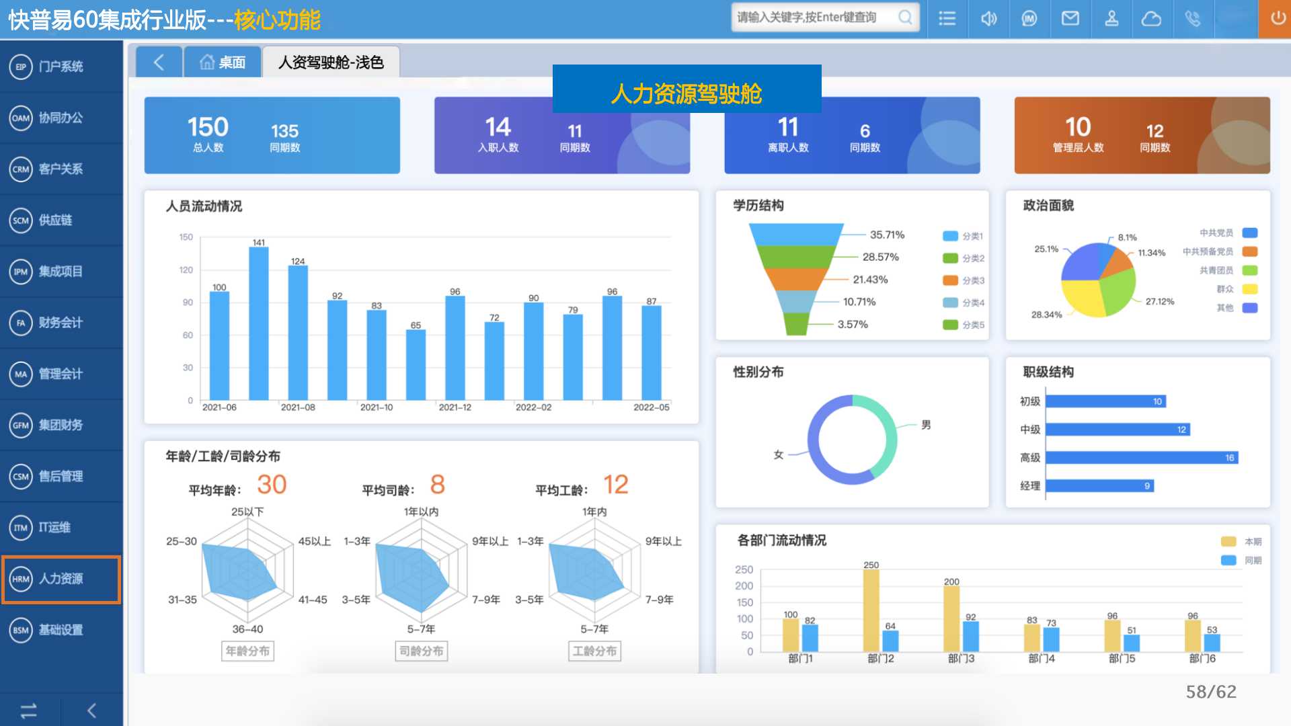Switch to the 桌面 tab
Image resolution: width=1291 pixels, height=726 pixels.
223,63
